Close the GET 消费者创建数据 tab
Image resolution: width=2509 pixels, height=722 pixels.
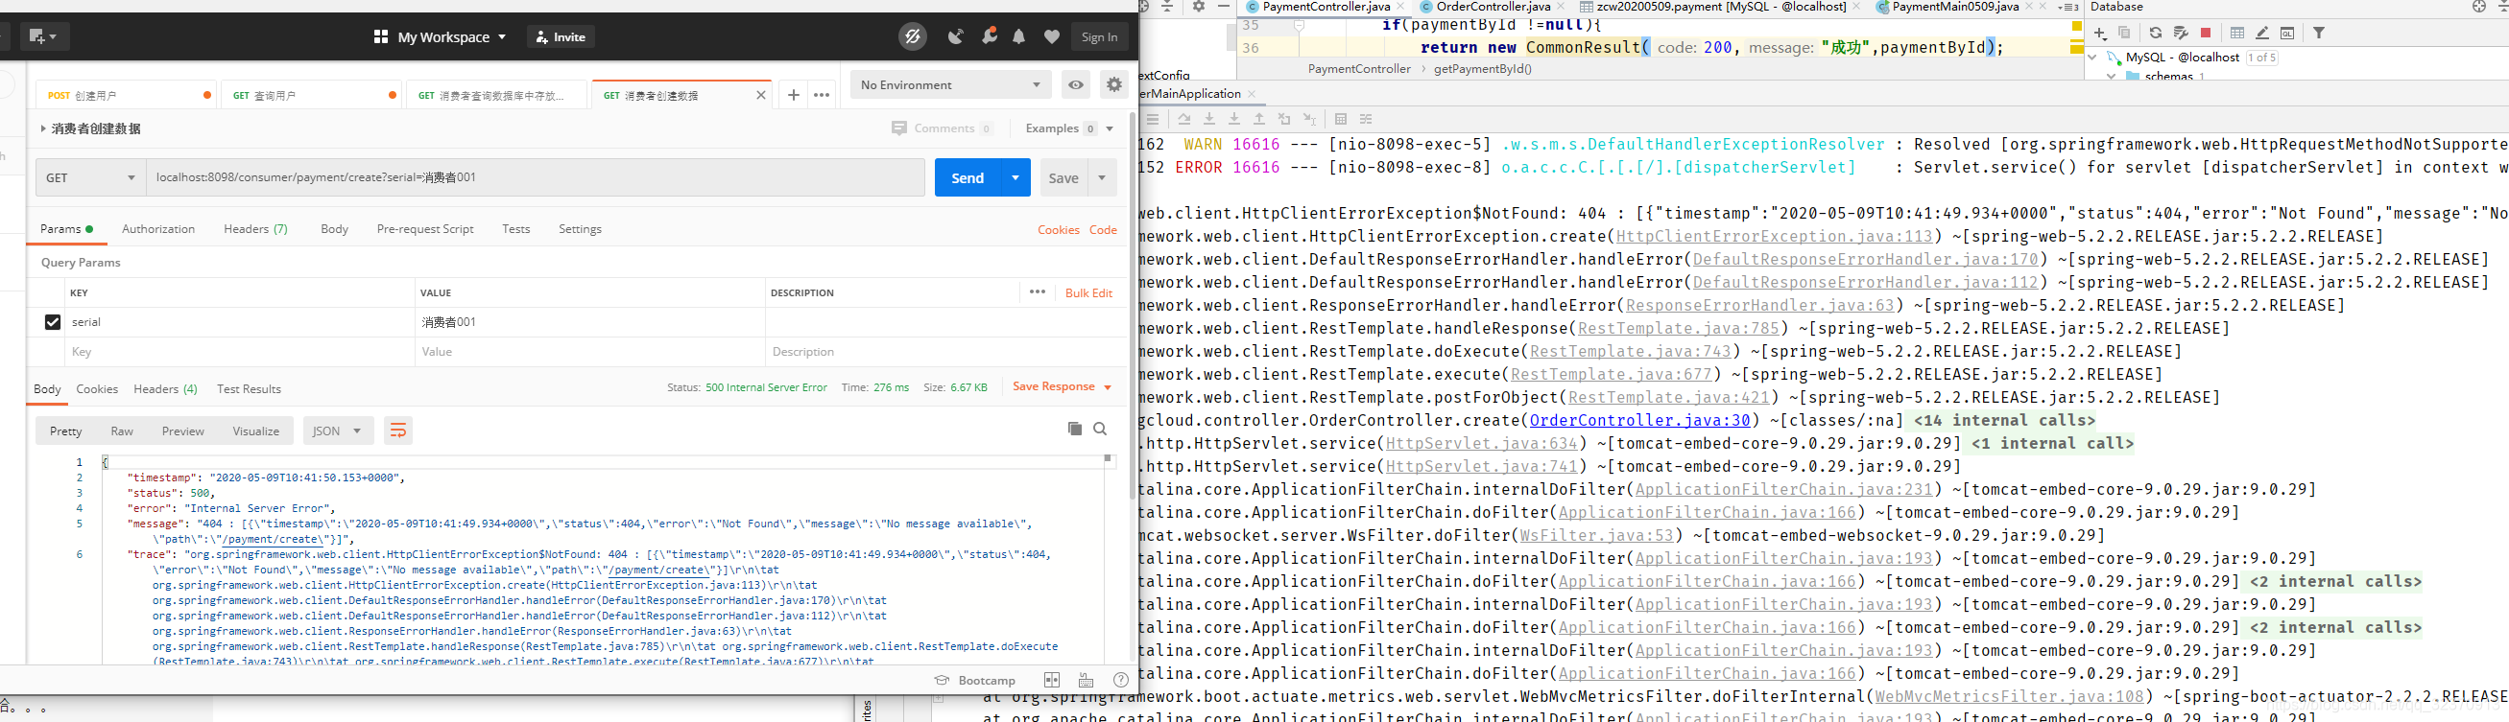coord(761,95)
